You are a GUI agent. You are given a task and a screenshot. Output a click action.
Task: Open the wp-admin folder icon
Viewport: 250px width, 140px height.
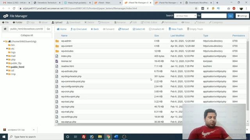pos(57,41)
